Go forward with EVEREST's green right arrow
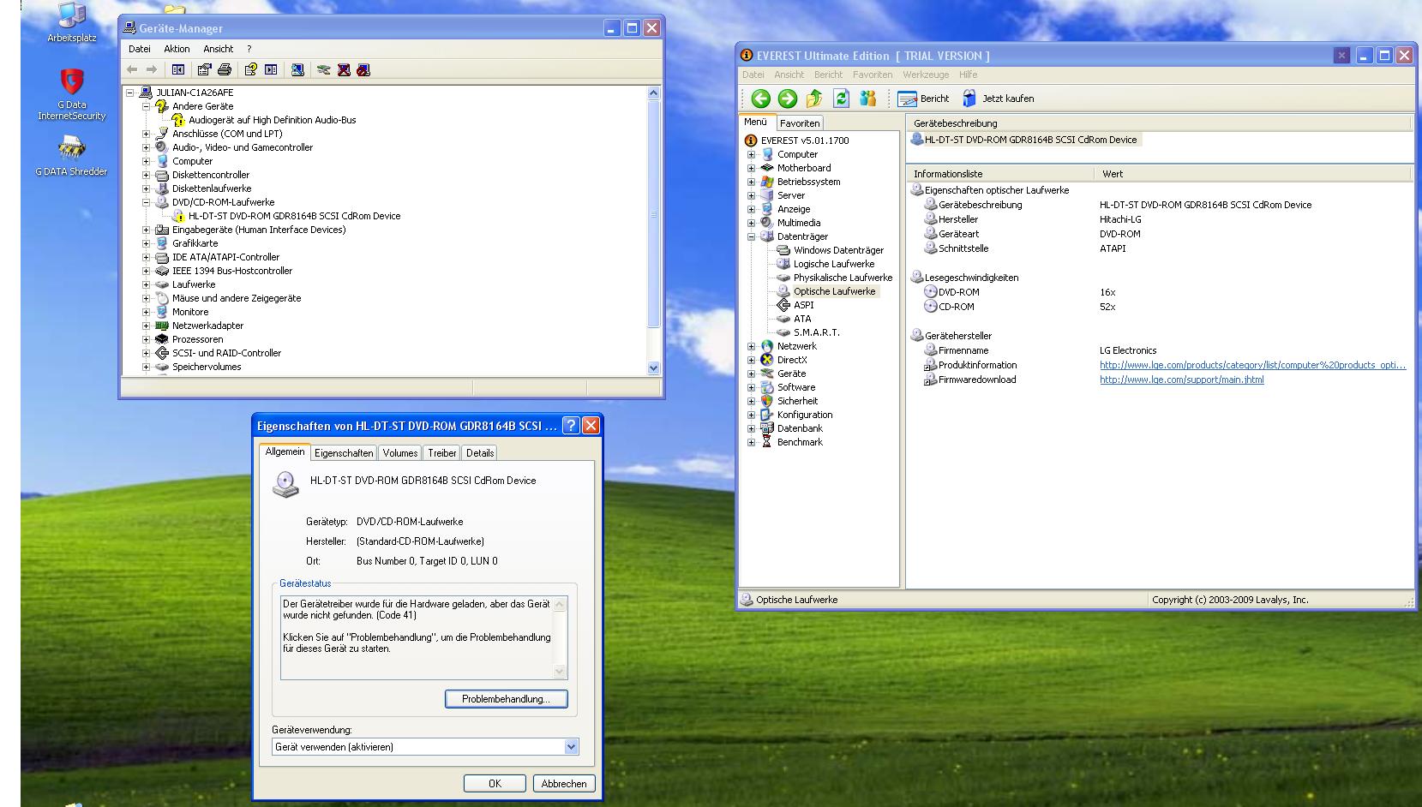 click(787, 99)
